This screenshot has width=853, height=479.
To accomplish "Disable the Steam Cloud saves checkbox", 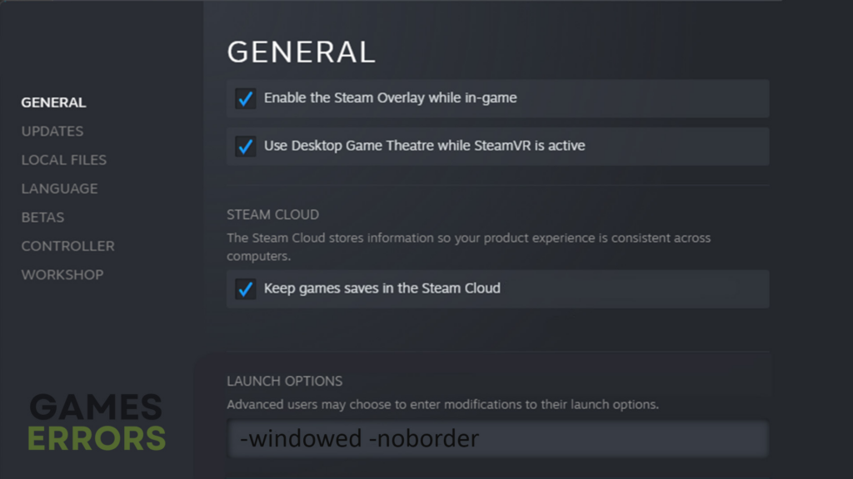I will pos(245,289).
